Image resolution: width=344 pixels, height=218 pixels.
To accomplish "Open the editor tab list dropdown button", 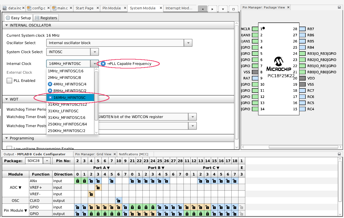I will (x=223, y=9).
